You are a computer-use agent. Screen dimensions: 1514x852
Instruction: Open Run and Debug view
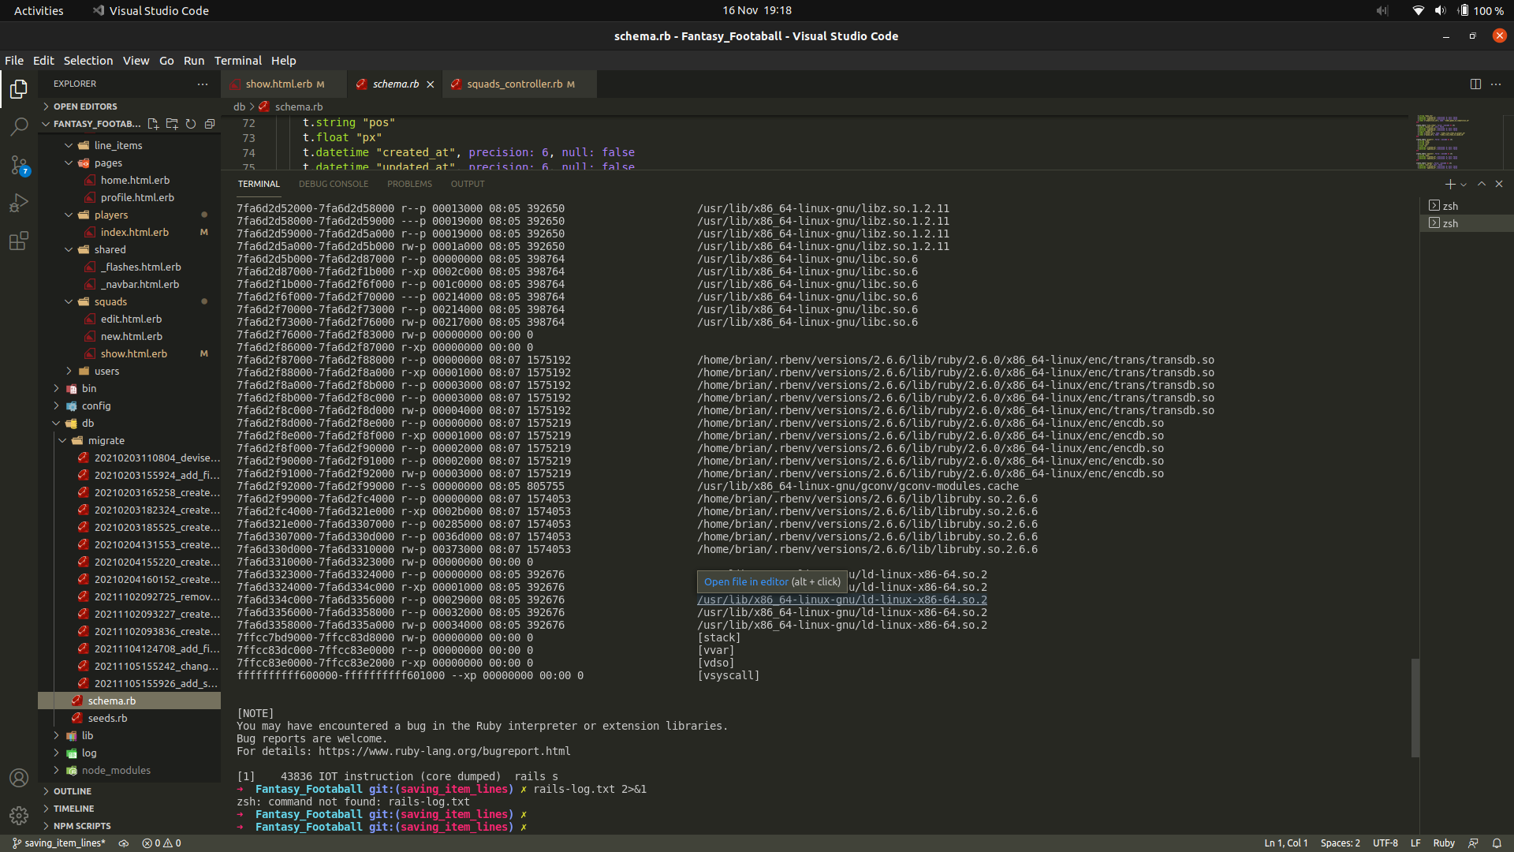click(19, 203)
